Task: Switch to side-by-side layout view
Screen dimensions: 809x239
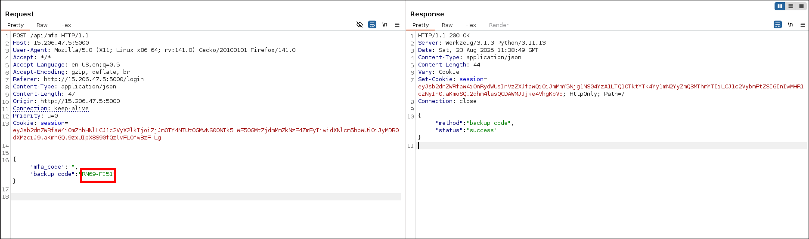Action: coord(780,6)
